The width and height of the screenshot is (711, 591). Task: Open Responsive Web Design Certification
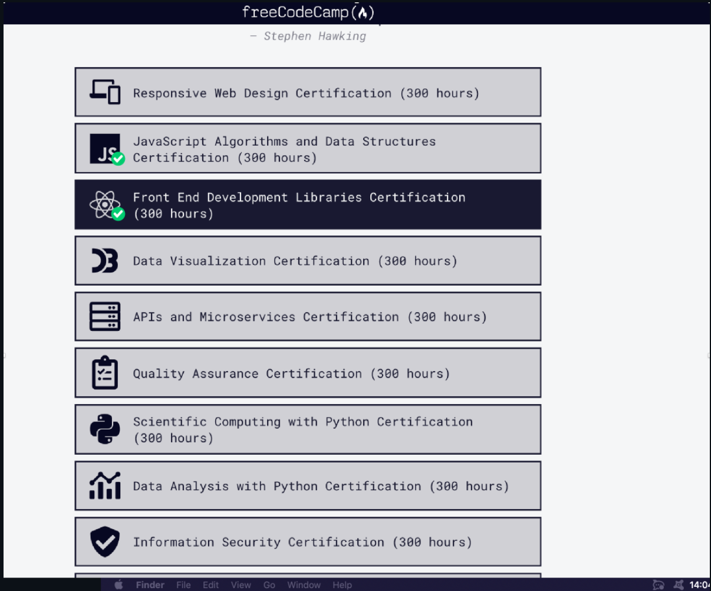click(x=308, y=92)
